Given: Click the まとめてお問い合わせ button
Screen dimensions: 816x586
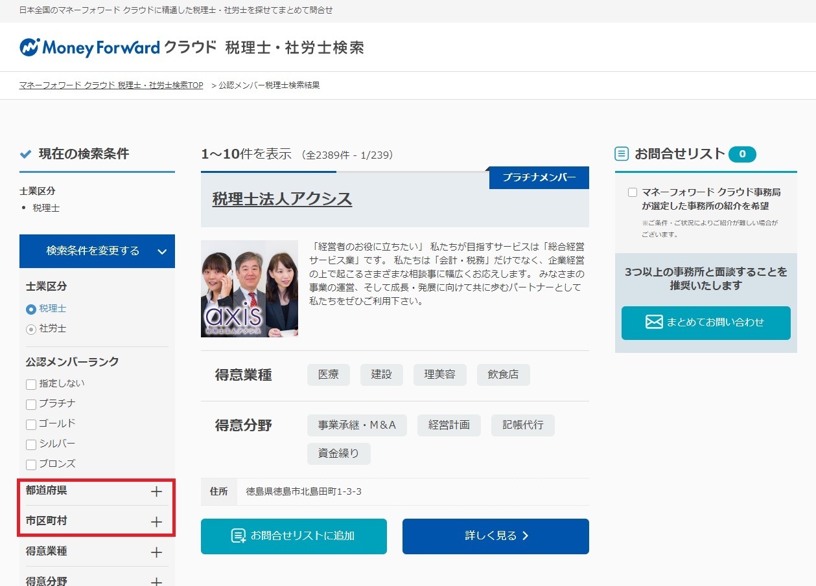Looking at the screenshot, I should (x=706, y=323).
